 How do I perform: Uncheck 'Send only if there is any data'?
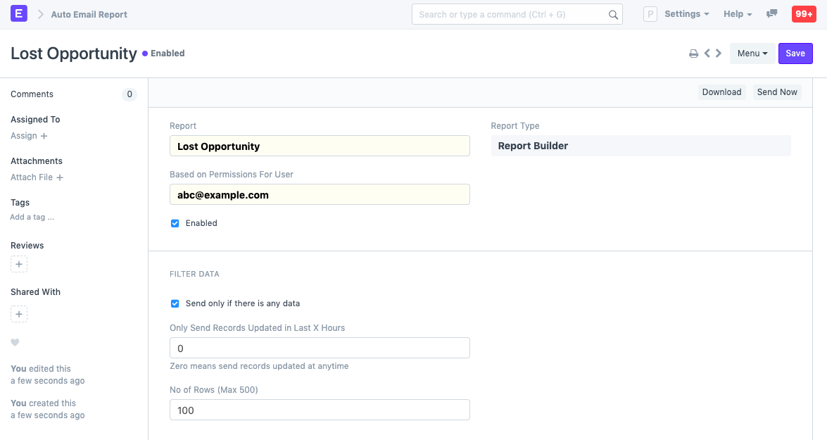pos(175,303)
